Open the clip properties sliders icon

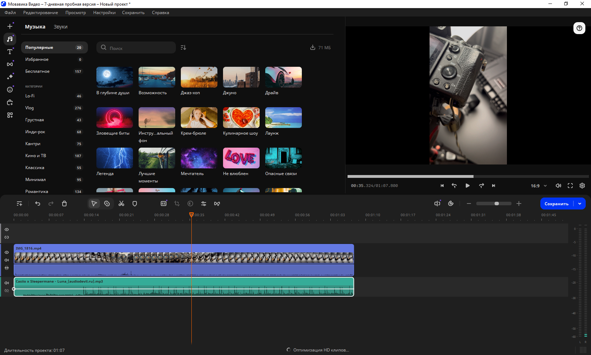tap(204, 204)
